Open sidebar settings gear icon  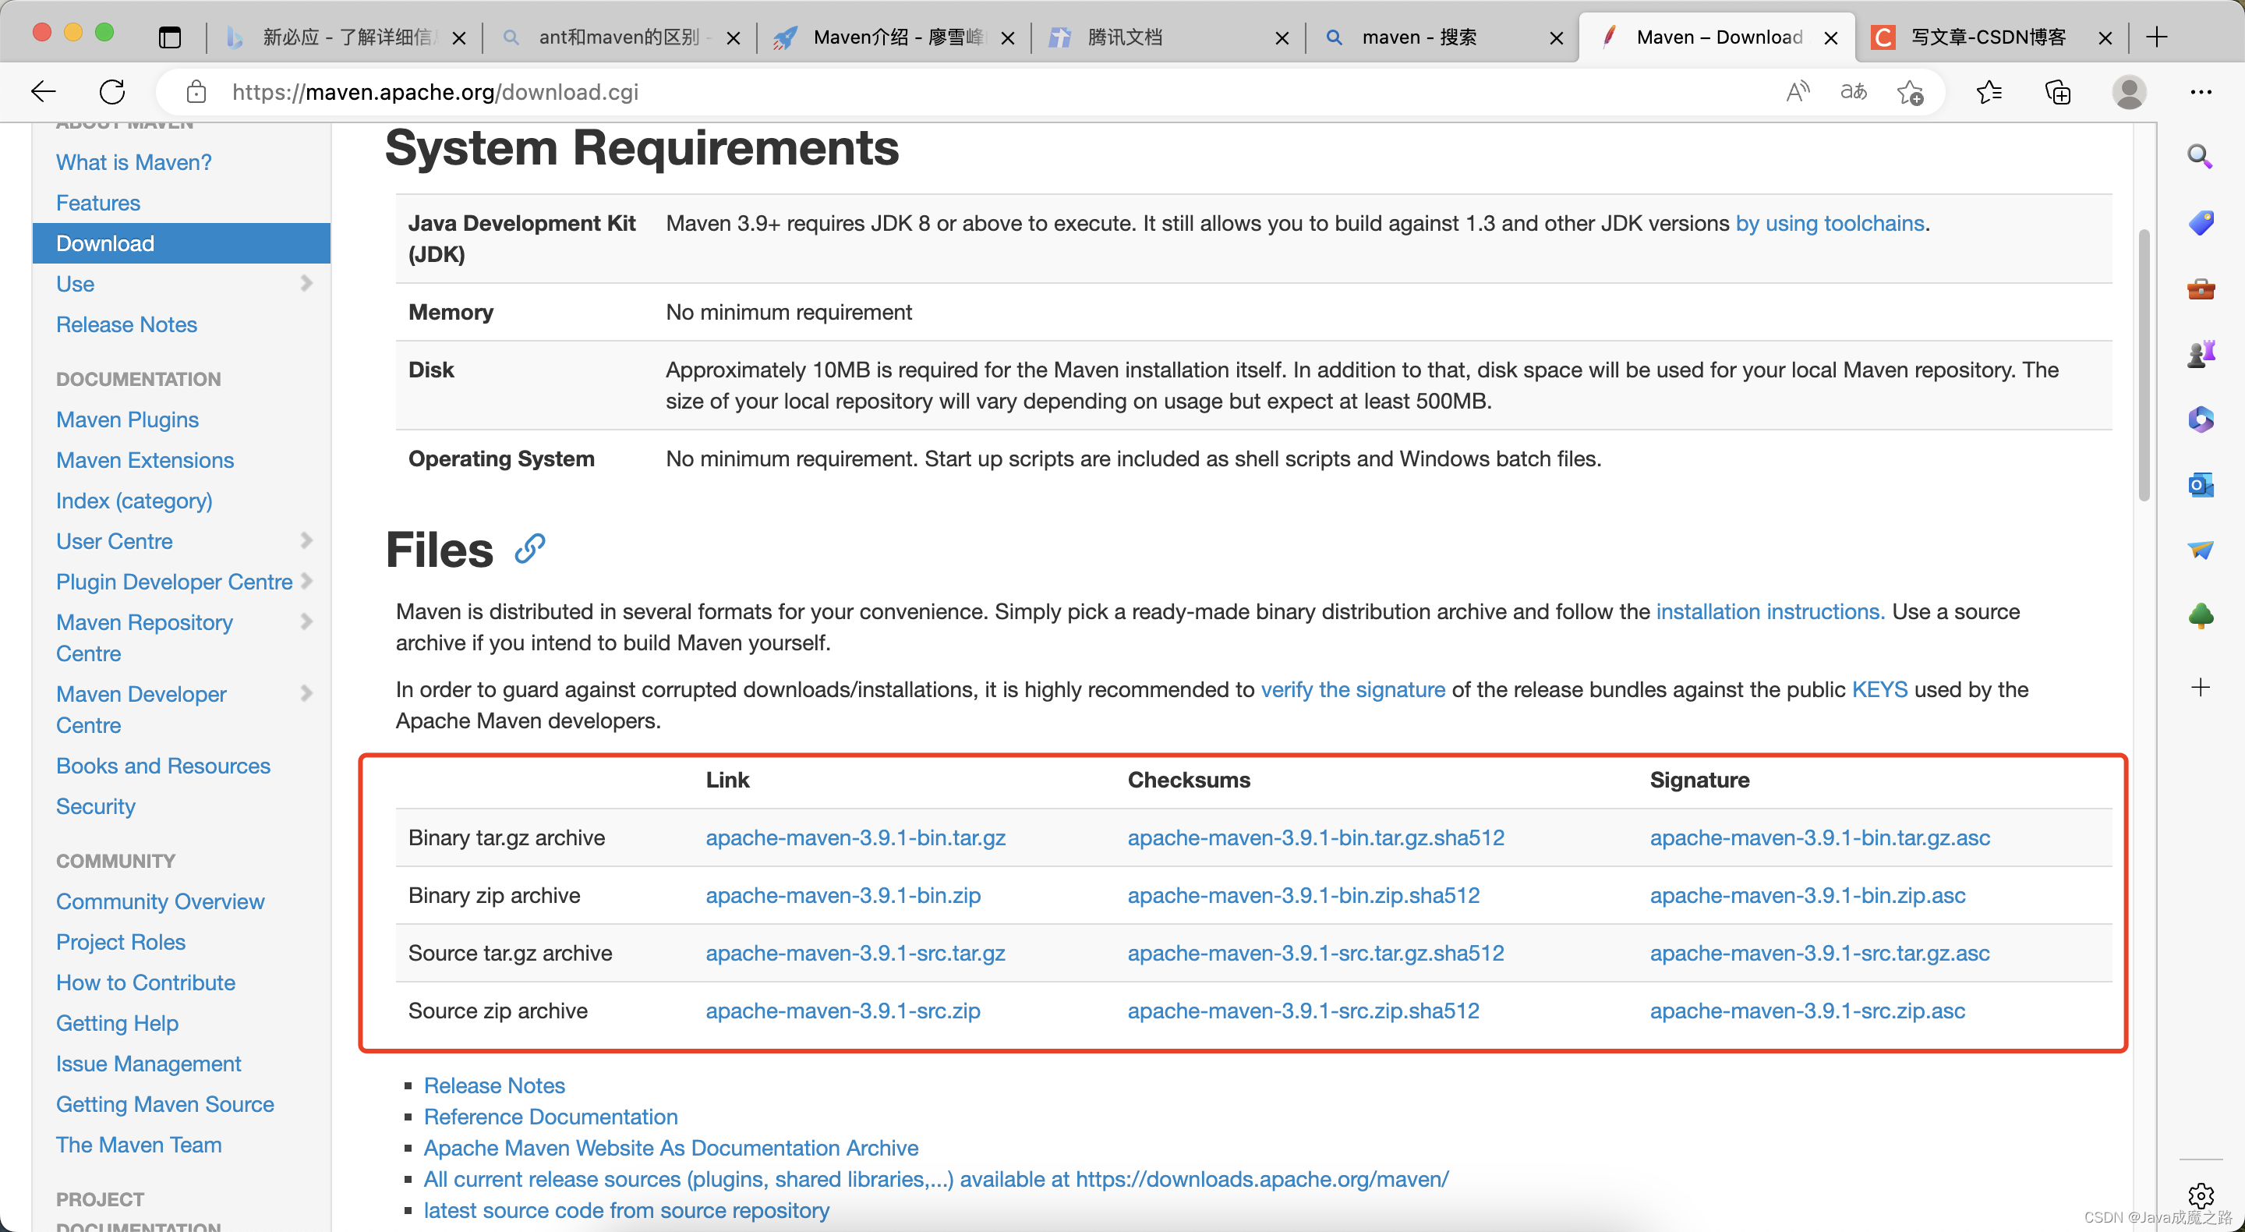2201,1195
